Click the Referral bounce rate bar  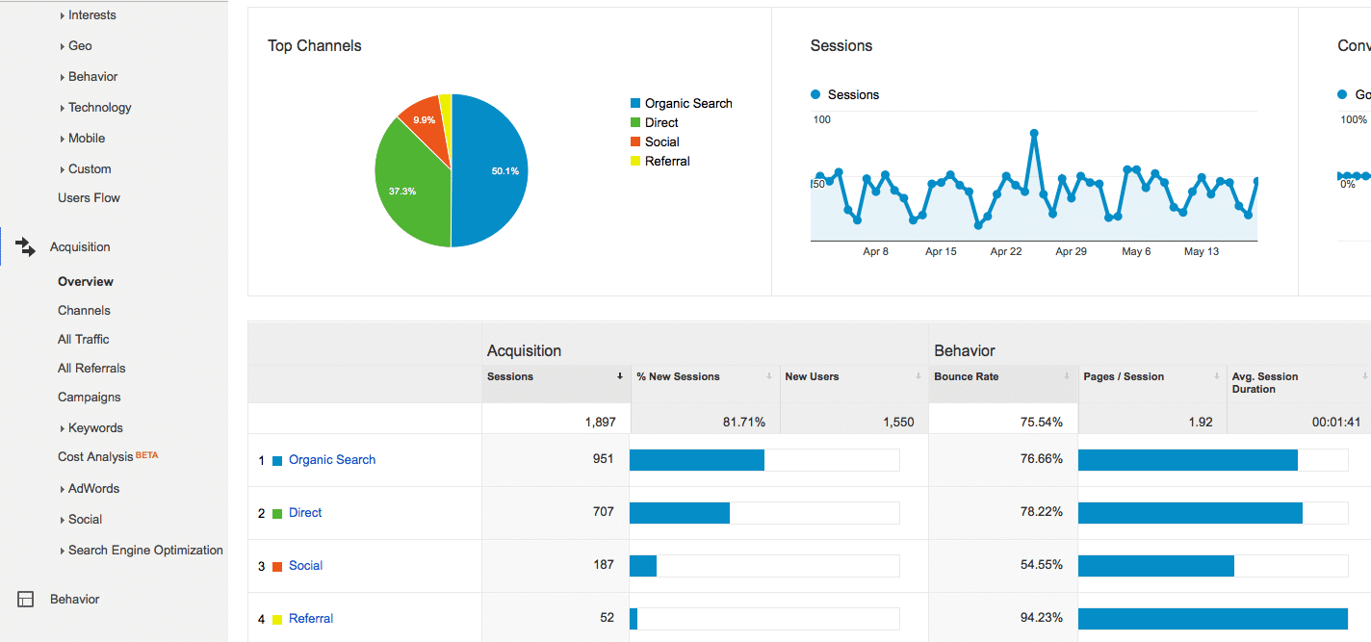coord(1213,619)
